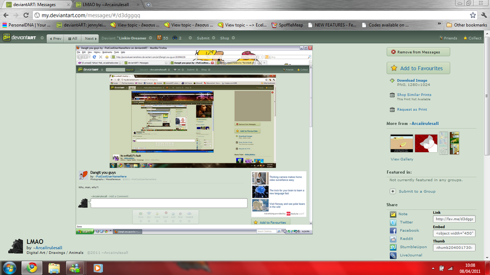
Task: Open the Windows Start menu
Action: tap(9, 268)
